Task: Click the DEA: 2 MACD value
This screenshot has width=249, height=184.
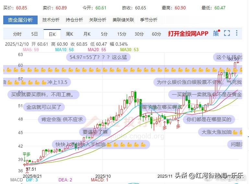Action: tap(65, 180)
